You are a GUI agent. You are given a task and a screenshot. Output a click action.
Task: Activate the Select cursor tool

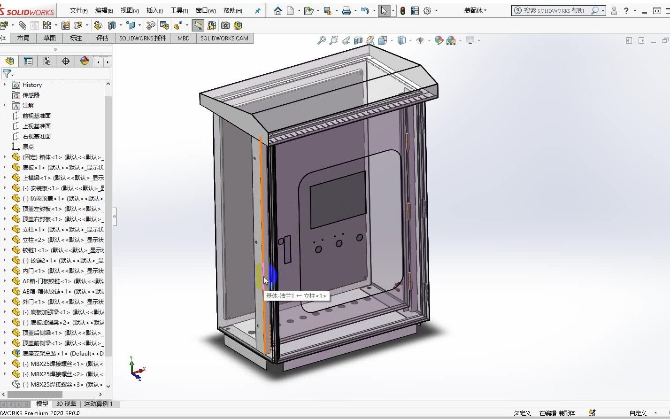point(384,10)
